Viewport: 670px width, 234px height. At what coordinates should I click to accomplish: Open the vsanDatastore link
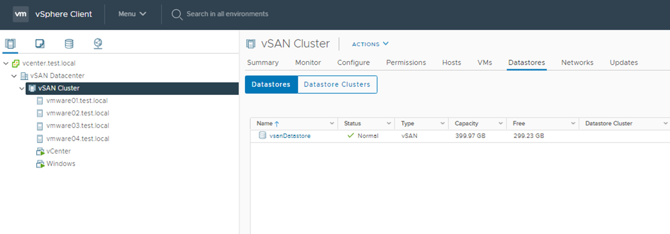290,136
